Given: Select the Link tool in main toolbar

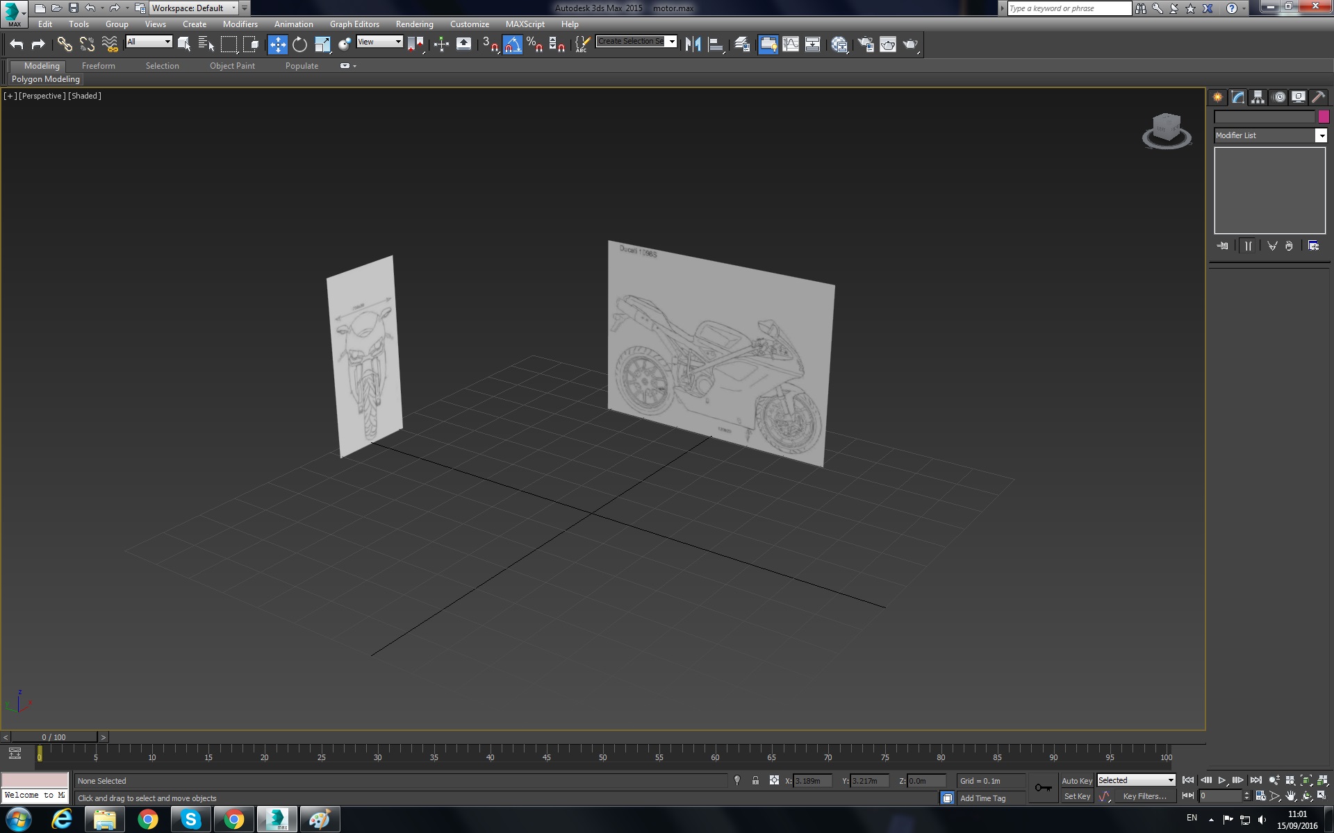Looking at the screenshot, I should (x=64, y=44).
